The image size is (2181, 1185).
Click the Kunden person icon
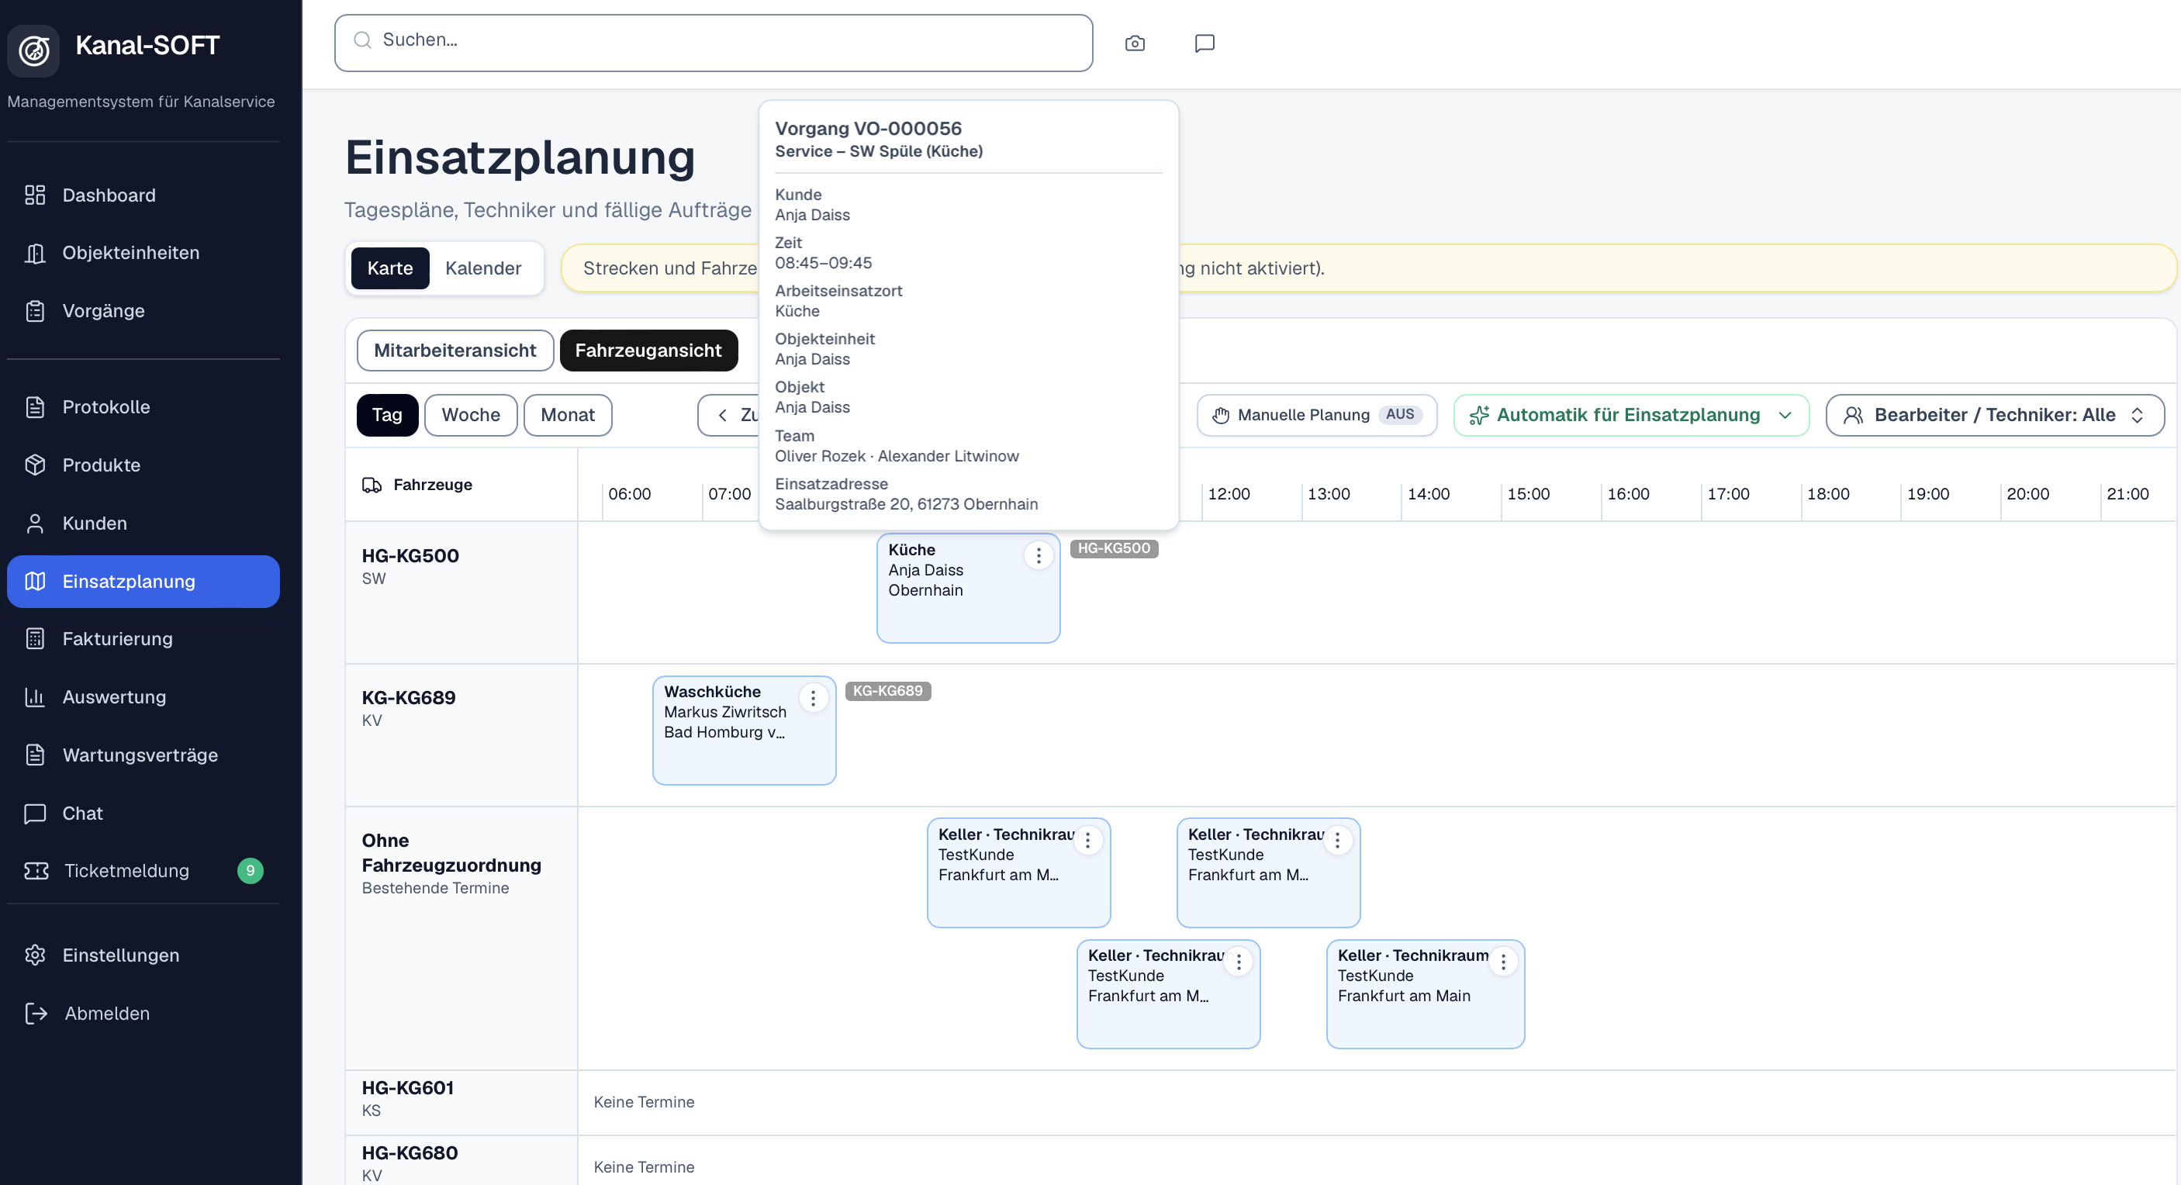(35, 523)
